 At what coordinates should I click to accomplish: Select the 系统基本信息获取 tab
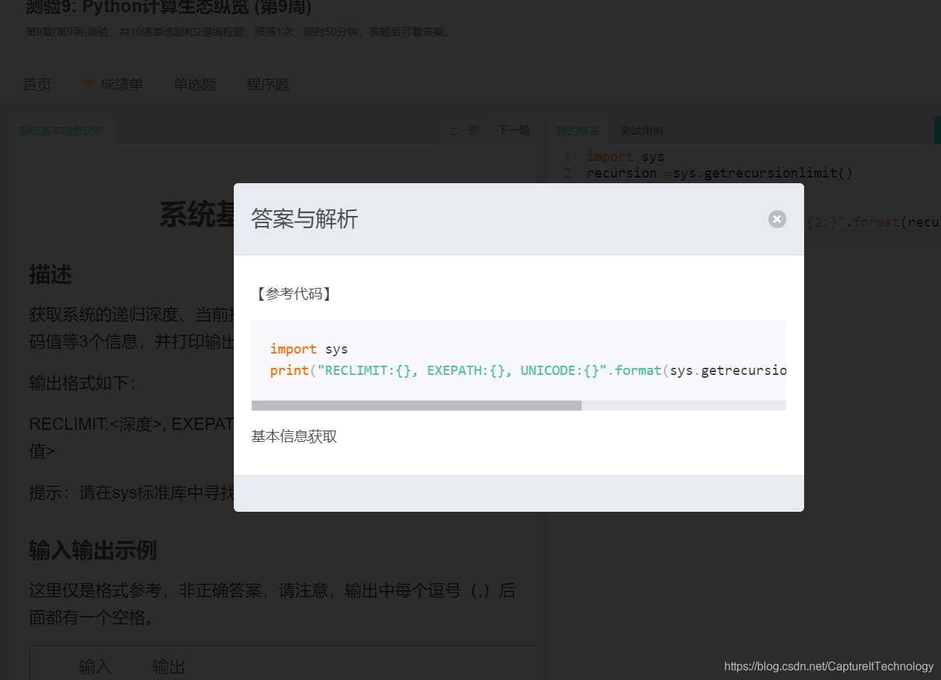[61, 130]
